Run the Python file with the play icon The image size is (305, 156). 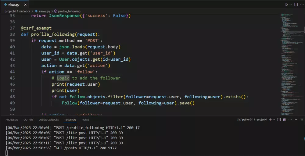coord(287,5)
